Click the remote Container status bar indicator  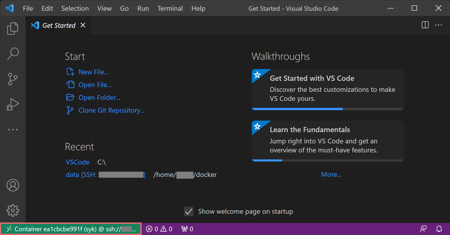pyautogui.click(x=71, y=229)
